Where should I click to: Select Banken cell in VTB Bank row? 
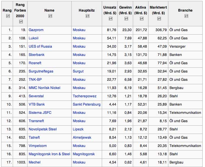[x=176, y=104]
